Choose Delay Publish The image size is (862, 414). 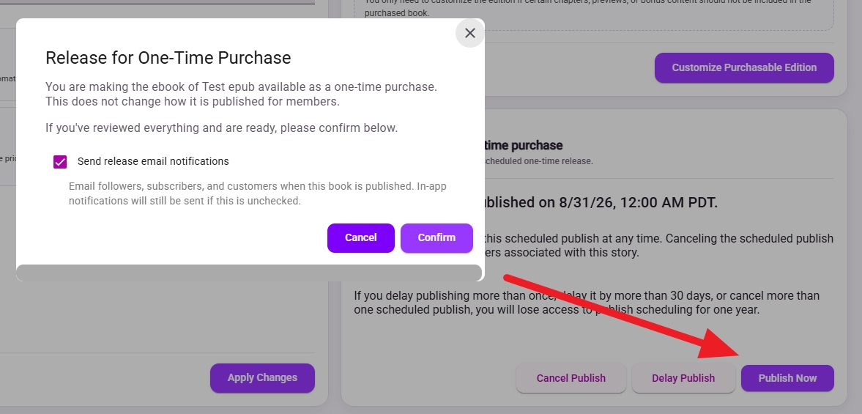[683, 378]
